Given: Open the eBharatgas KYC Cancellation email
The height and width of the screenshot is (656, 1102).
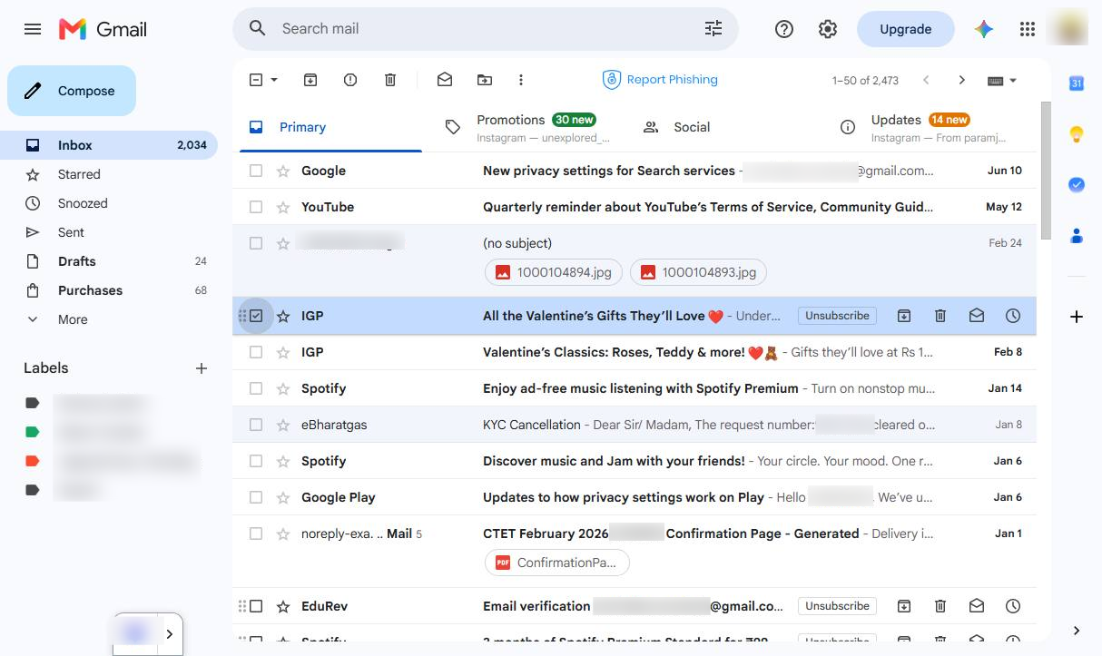Looking at the screenshot, I should tap(635, 425).
